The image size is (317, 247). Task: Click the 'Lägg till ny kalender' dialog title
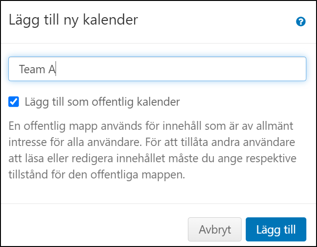[73, 20]
